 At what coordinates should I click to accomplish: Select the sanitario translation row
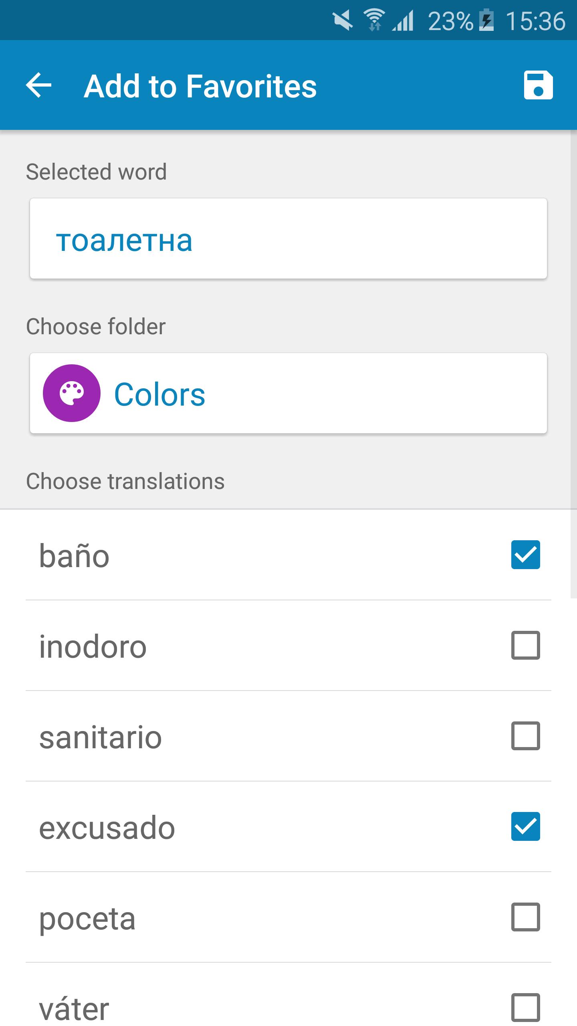coord(288,736)
